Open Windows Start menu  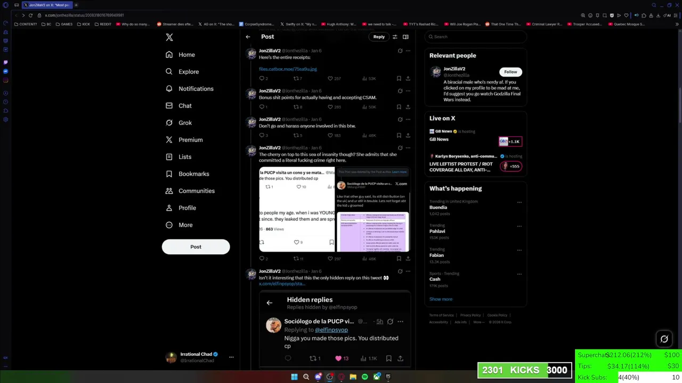(294, 377)
